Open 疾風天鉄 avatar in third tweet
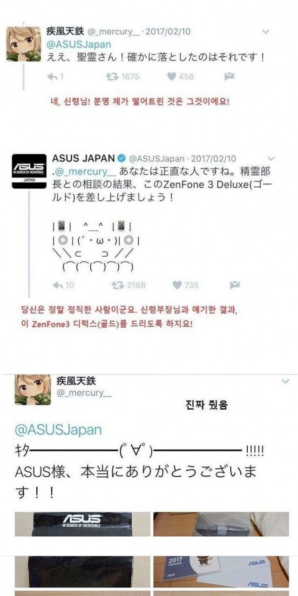298x596 pixels. [32, 389]
